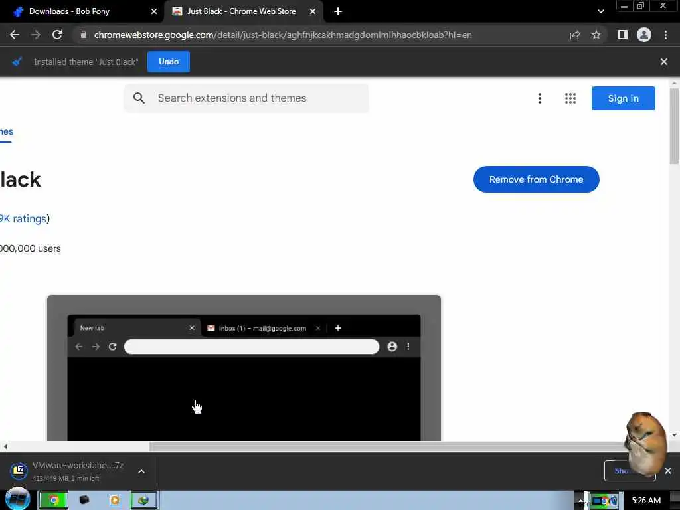Image resolution: width=680 pixels, height=510 pixels.
Task: Click Remove from Chrome button
Action: [536, 179]
